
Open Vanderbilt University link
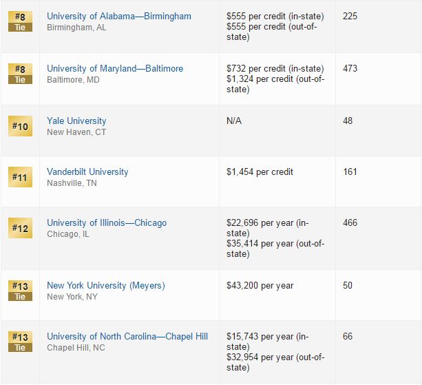(87, 171)
